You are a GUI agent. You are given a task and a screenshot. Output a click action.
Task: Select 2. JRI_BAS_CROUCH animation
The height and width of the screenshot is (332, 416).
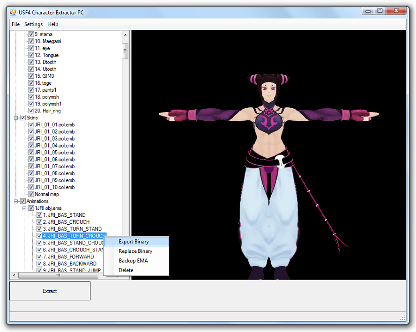(67, 222)
